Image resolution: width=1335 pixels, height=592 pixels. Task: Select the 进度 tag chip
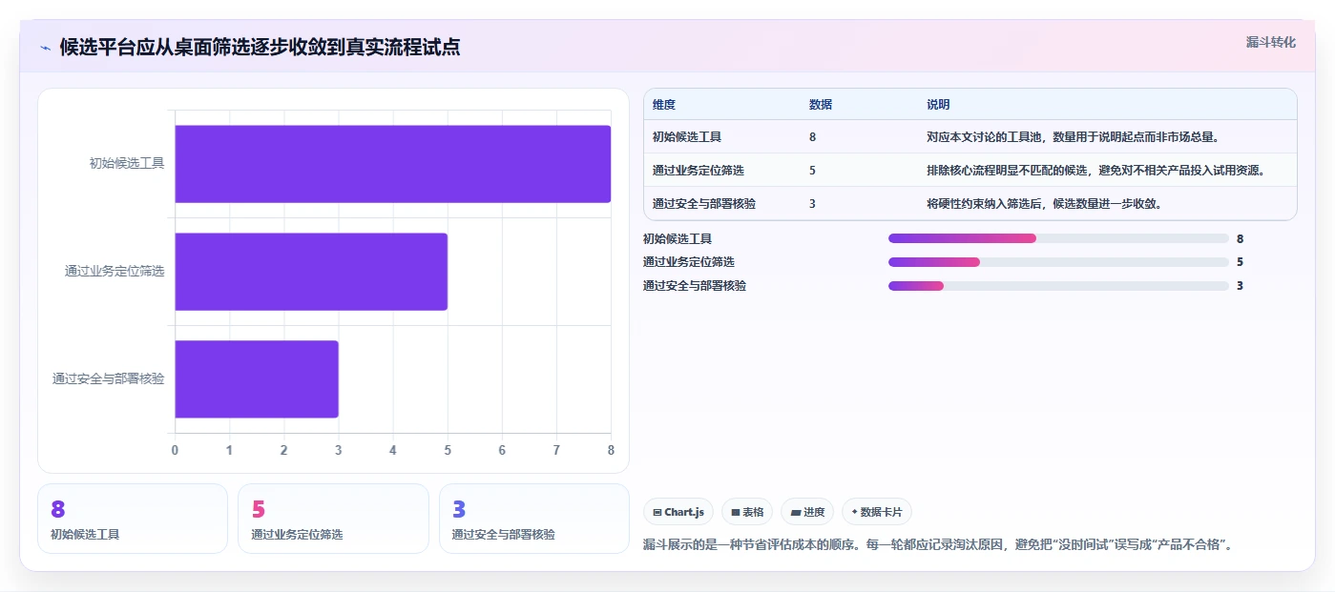[807, 512]
